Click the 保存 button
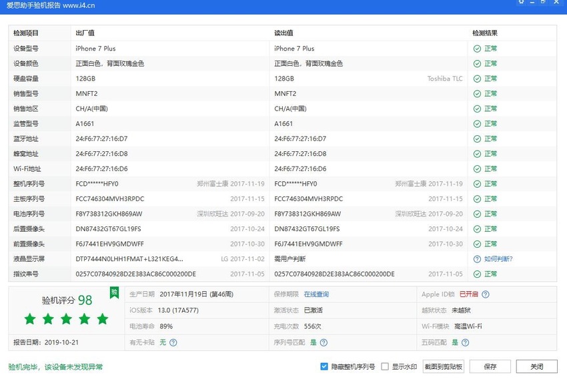 (490, 367)
